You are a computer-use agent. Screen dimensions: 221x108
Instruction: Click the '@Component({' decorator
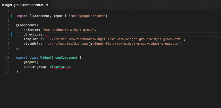click(27, 25)
